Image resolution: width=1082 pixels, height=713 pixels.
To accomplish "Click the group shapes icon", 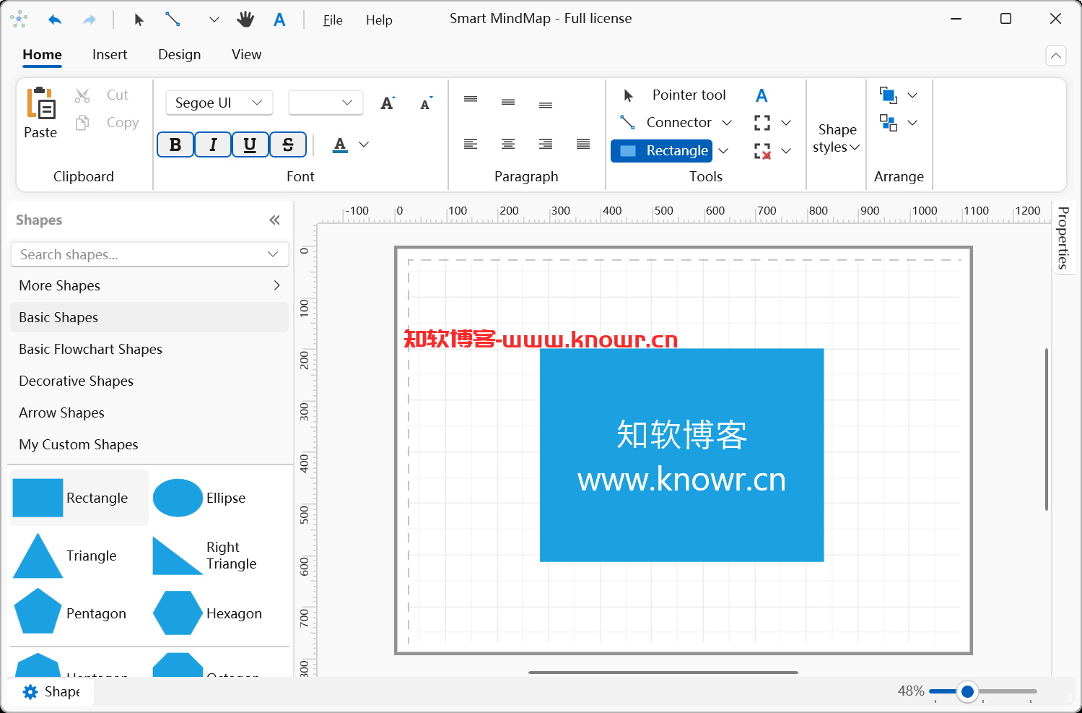I will pyautogui.click(x=888, y=123).
